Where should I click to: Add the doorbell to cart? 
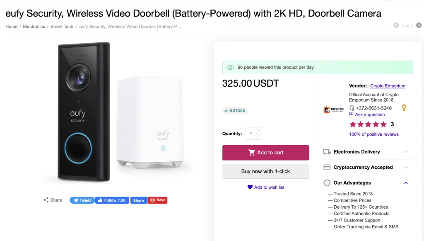[x=265, y=153]
